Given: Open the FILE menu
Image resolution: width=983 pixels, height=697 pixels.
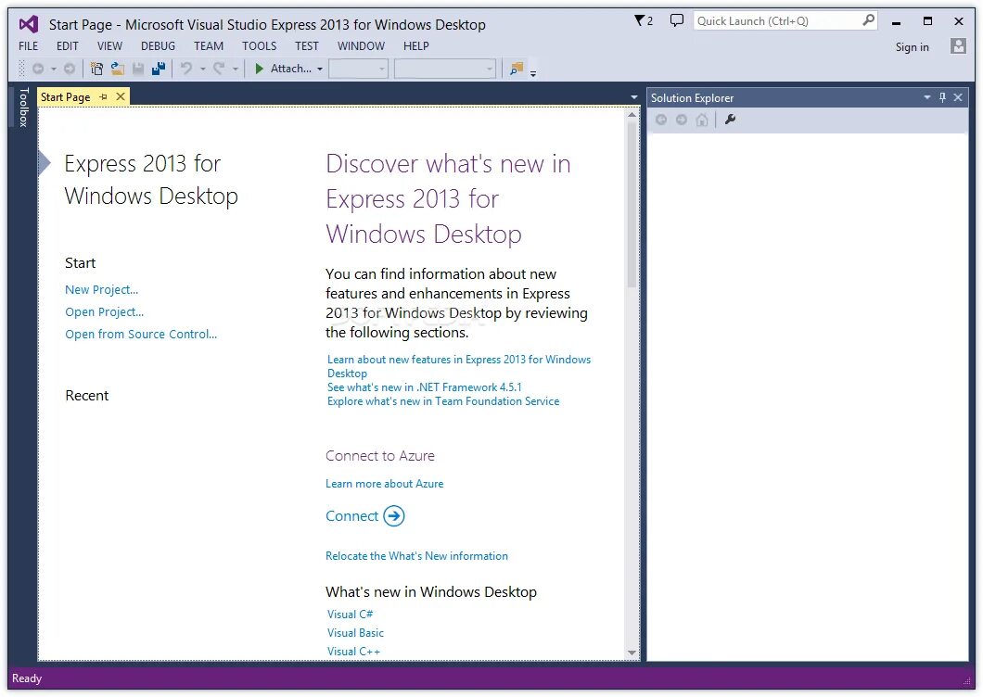Looking at the screenshot, I should click(28, 45).
